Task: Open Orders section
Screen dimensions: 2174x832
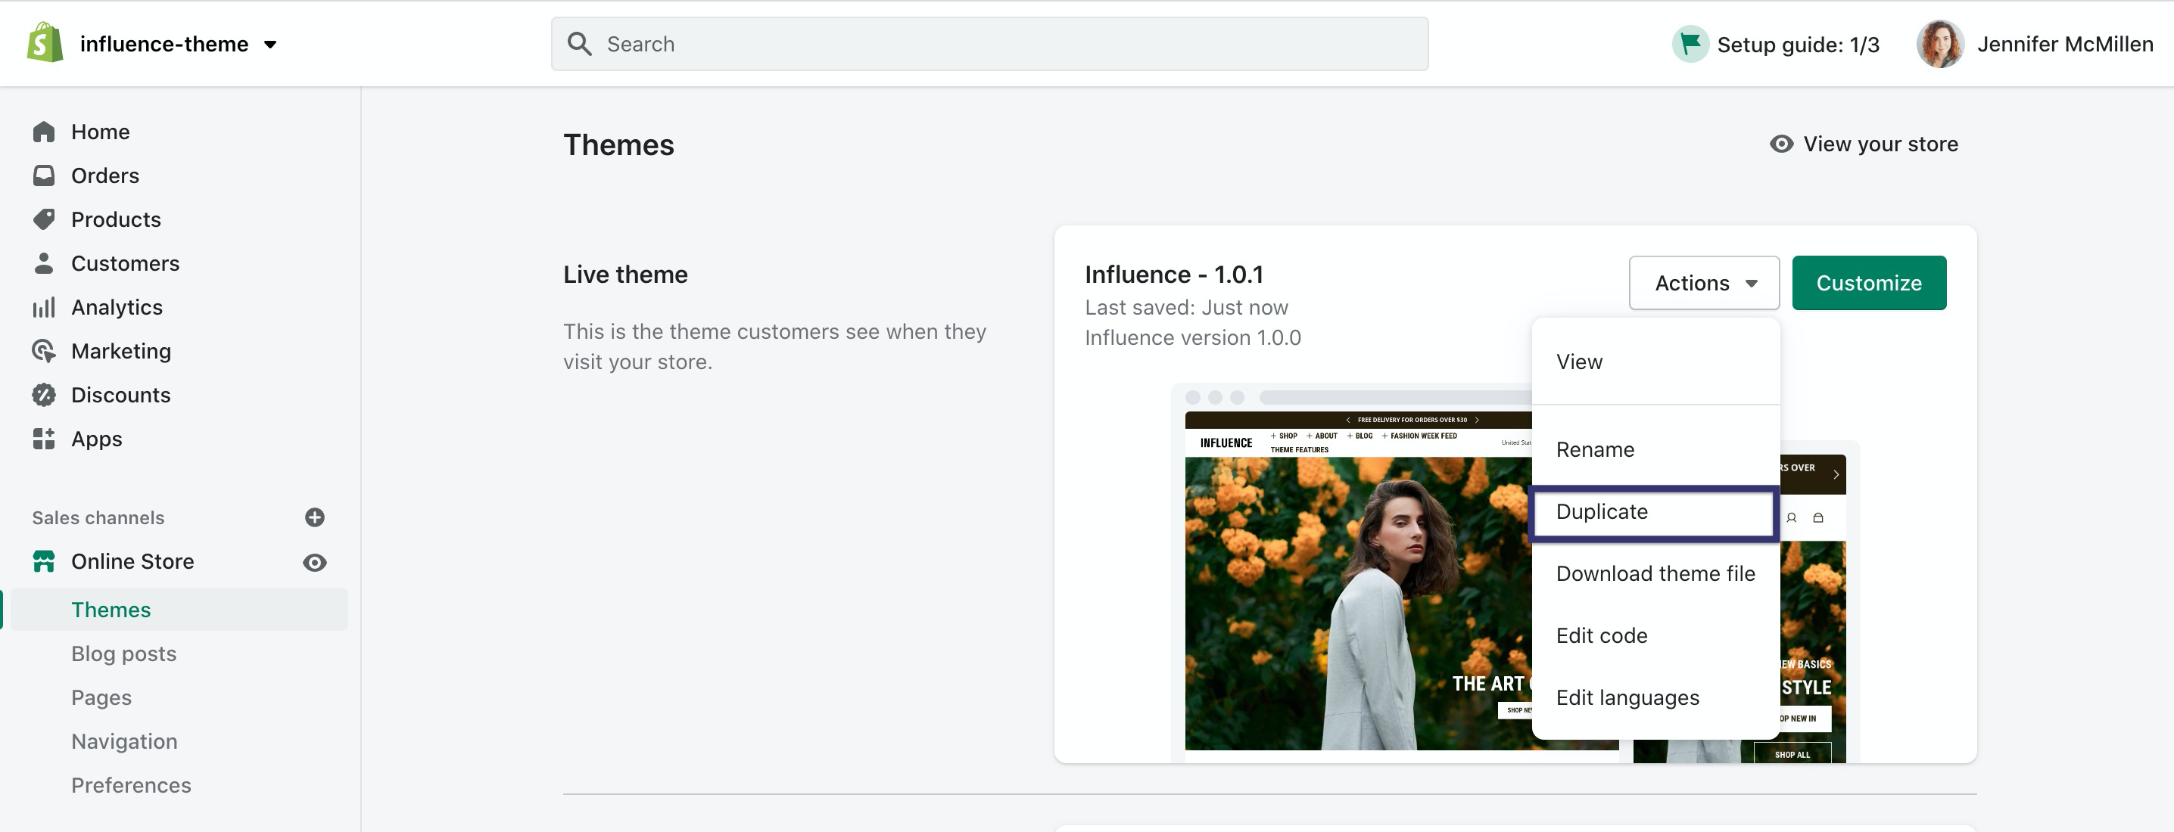Action: 105,175
